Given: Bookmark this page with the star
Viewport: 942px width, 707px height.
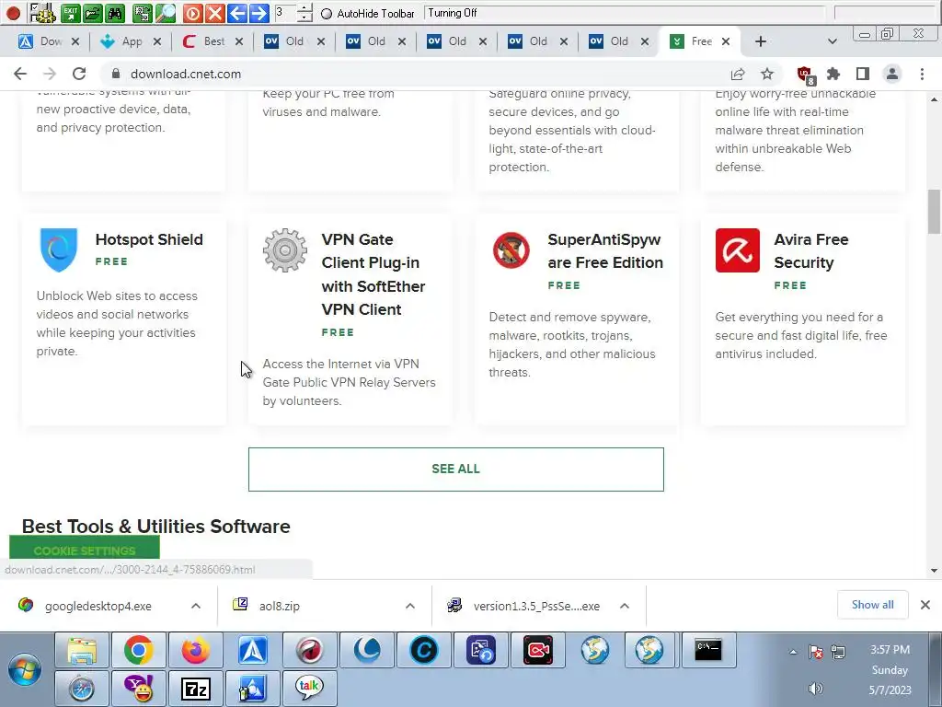Looking at the screenshot, I should coord(767,74).
